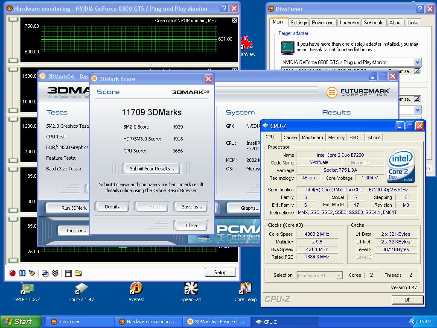Click Close in the 3DMark Score dialog
The width and height of the screenshot is (437, 328).
[x=191, y=225]
